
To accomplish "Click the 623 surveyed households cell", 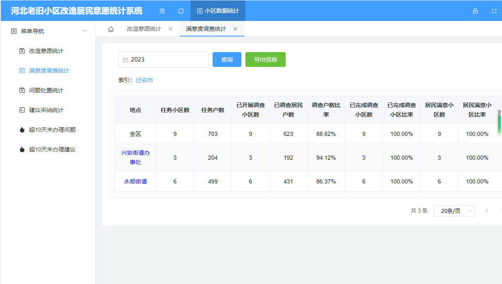I will 288,134.
